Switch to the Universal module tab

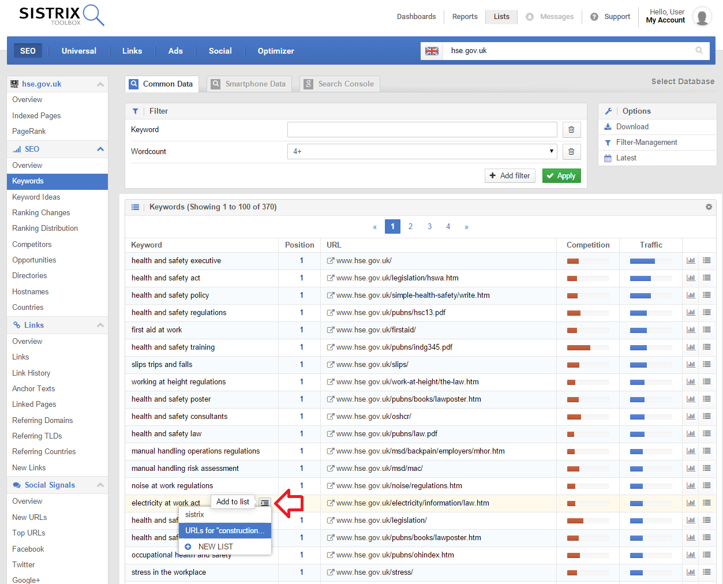[x=79, y=51]
